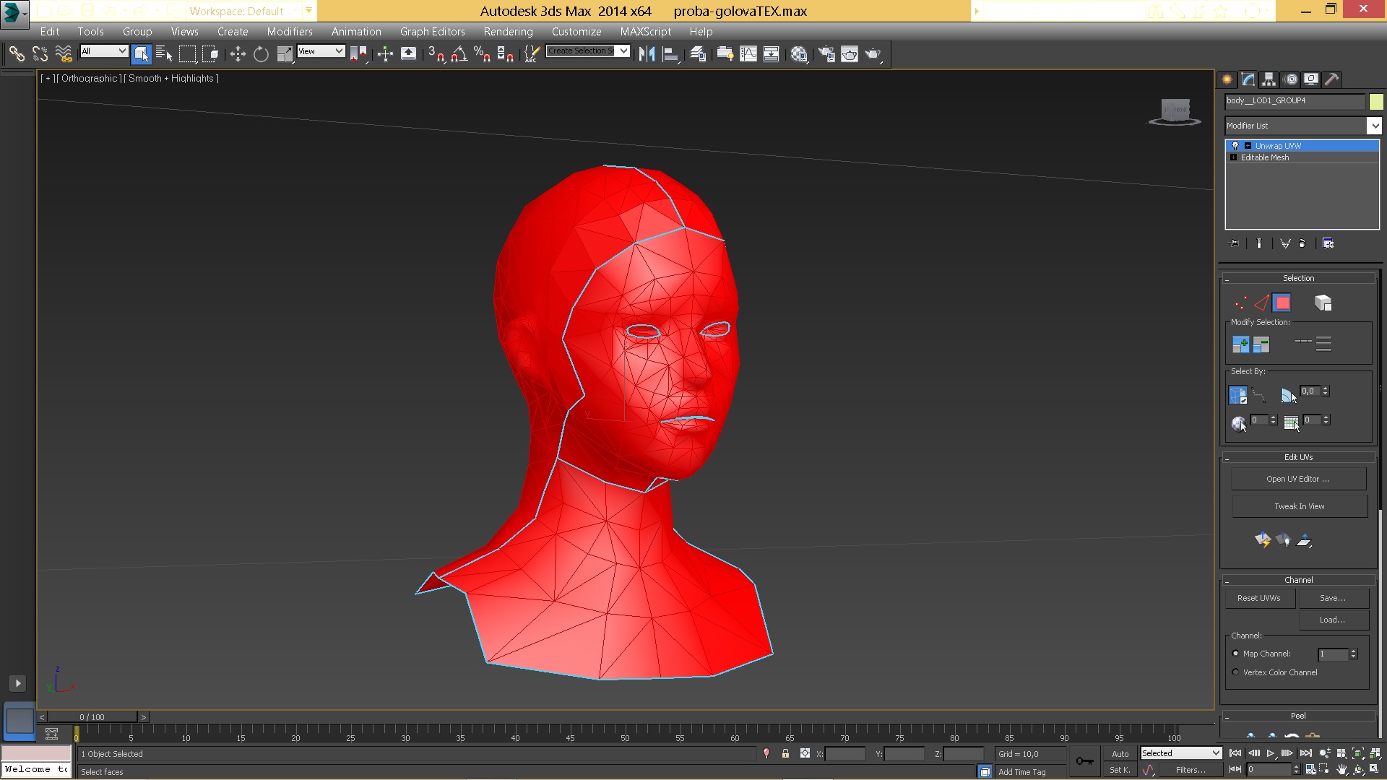Image resolution: width=1387 pixels, height=780 pixels.
Task: Open the Rendering menu
Action: tap(508, 32)
